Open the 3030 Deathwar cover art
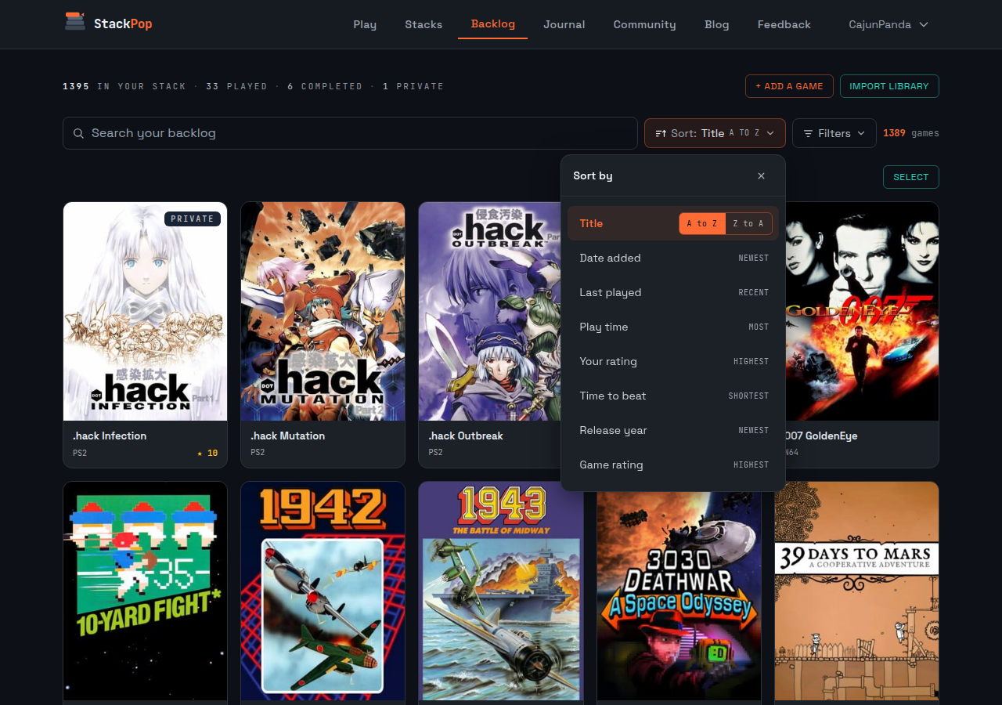 [679, 595]
